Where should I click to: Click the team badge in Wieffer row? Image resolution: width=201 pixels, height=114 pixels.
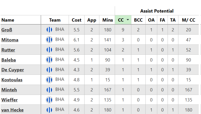pos(49,100)
